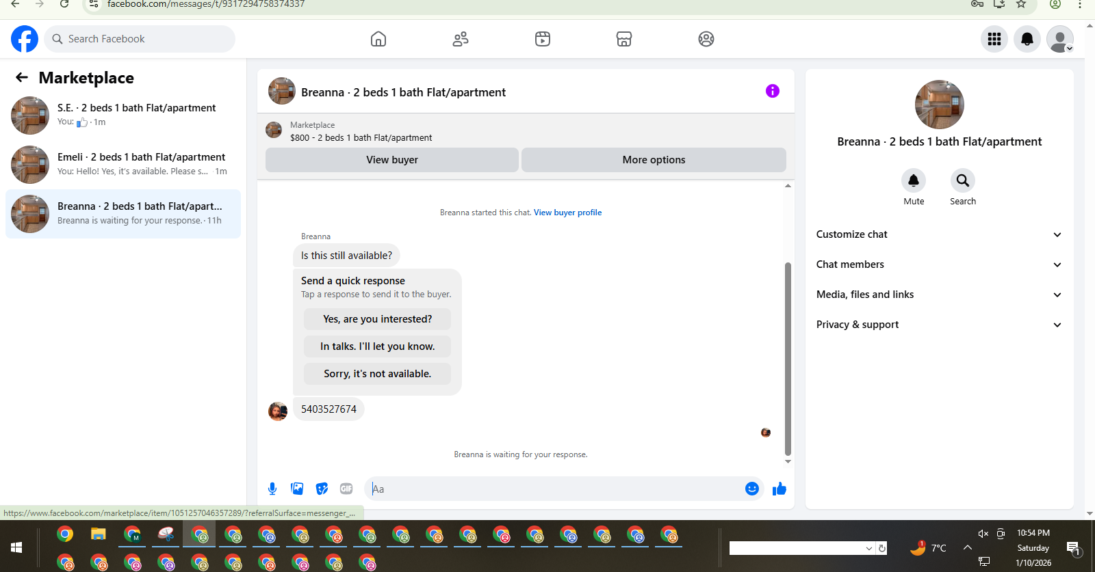Send a thumbs-up like
Viewport: 1095px width, 572px height.
[x=780, y=489]
